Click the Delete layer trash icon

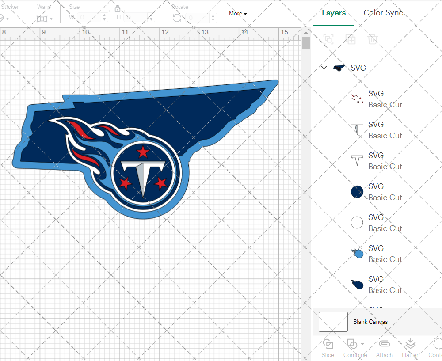pos(372,39)
